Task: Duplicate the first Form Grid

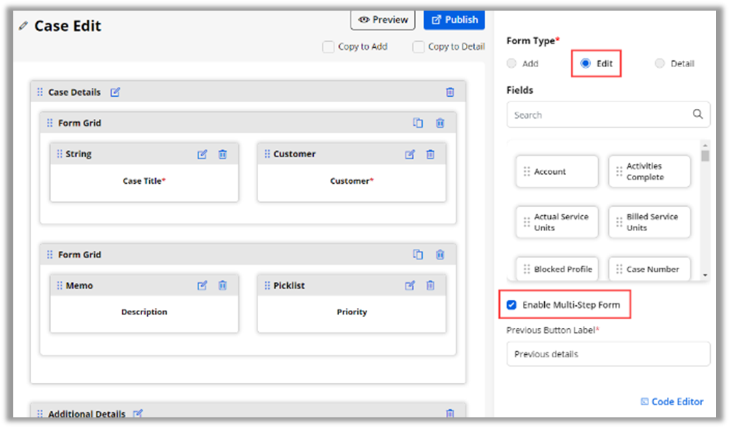Action: coord(418,123)
